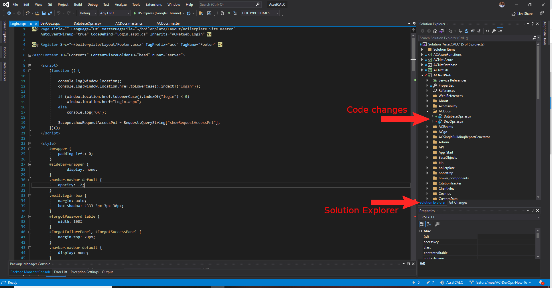Click the View Code brackets icon
Screen dimensions: 552x288
pos(488,31)
